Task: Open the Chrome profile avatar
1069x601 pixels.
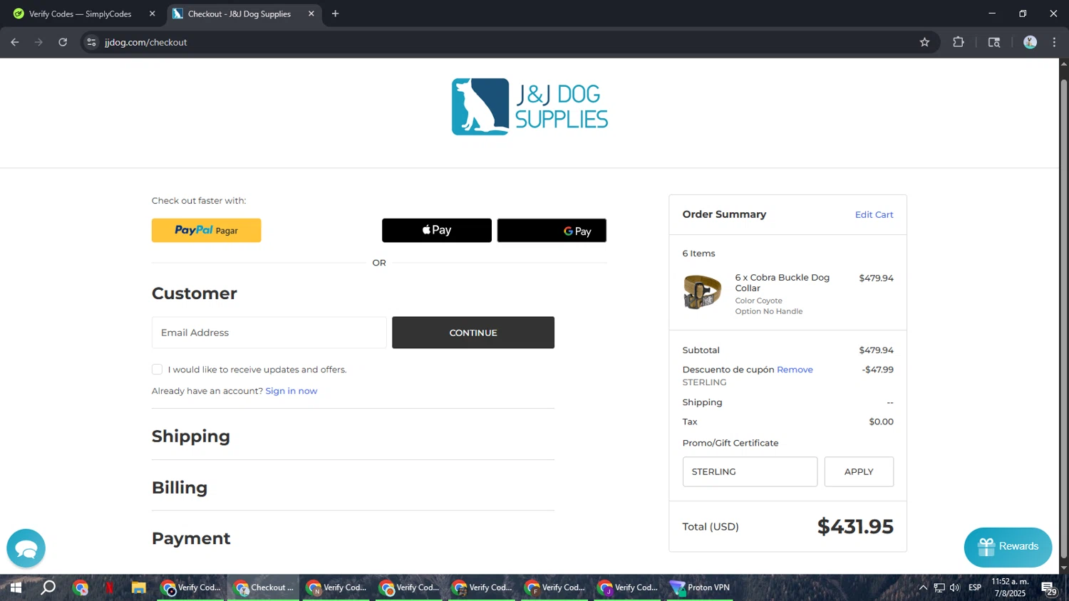Action: pos(1030,42)
